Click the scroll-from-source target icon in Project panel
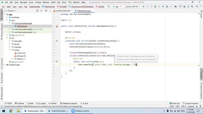 pos(37,11)
